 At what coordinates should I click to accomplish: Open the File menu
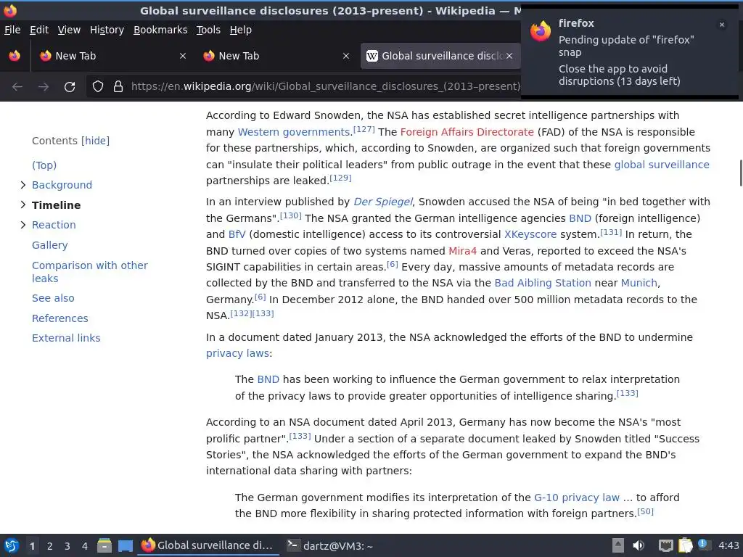pos(12,30)
